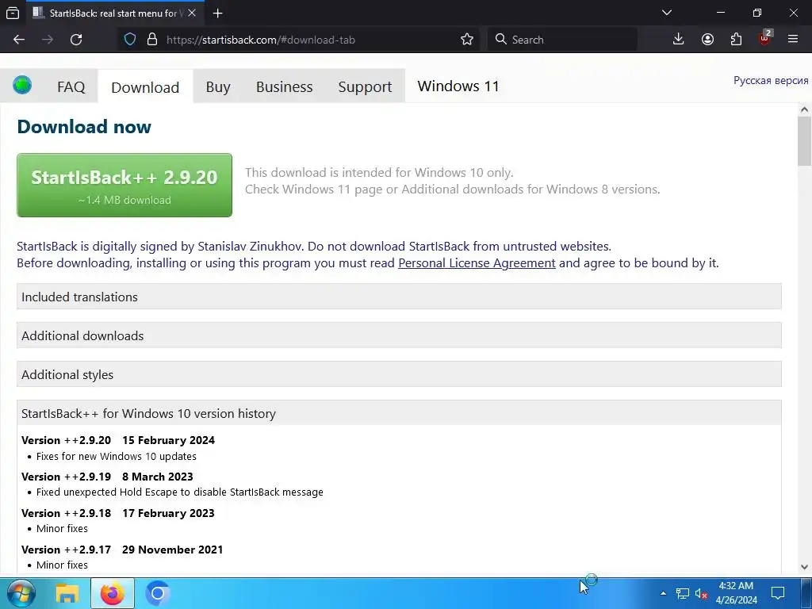This screenshot has height=609, width=812.
Task: Switch to Русская версия
Action: (x=771, y=80)
